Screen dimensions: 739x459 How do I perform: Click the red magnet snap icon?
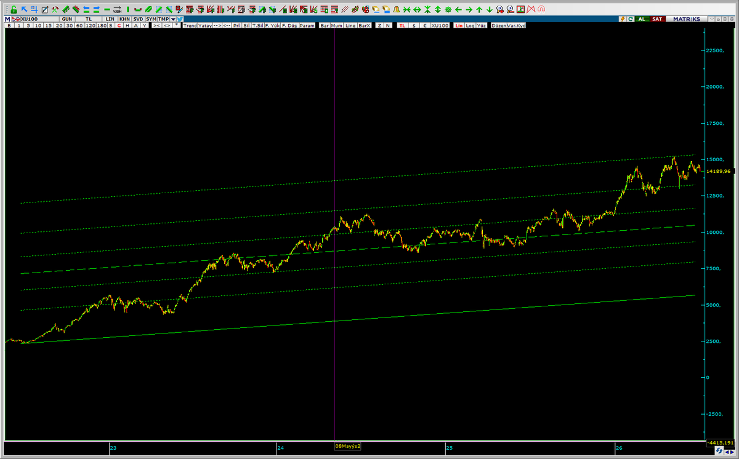click(x=541, y=9)
